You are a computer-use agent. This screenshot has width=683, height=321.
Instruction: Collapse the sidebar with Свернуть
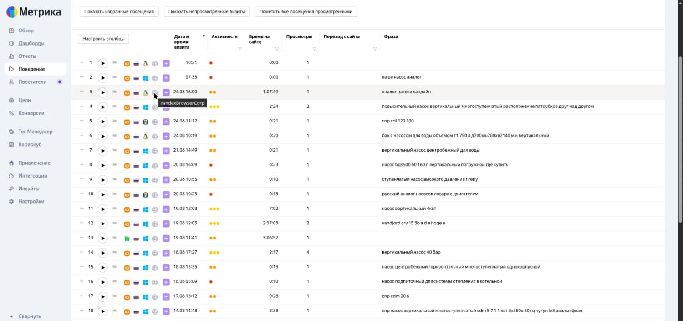(x=25, y=316)
